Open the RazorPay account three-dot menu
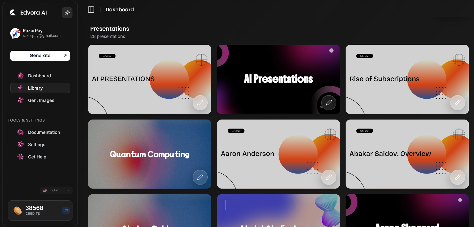474x227 pixels. tap(68, 33)
